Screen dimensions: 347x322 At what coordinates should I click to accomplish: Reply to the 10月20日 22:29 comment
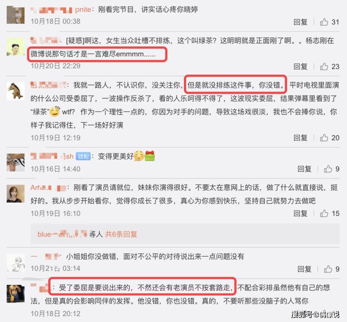tap(300, 66)
